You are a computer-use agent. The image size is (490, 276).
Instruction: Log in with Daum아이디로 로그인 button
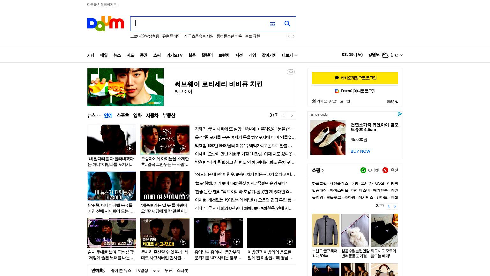click(355, 91)
